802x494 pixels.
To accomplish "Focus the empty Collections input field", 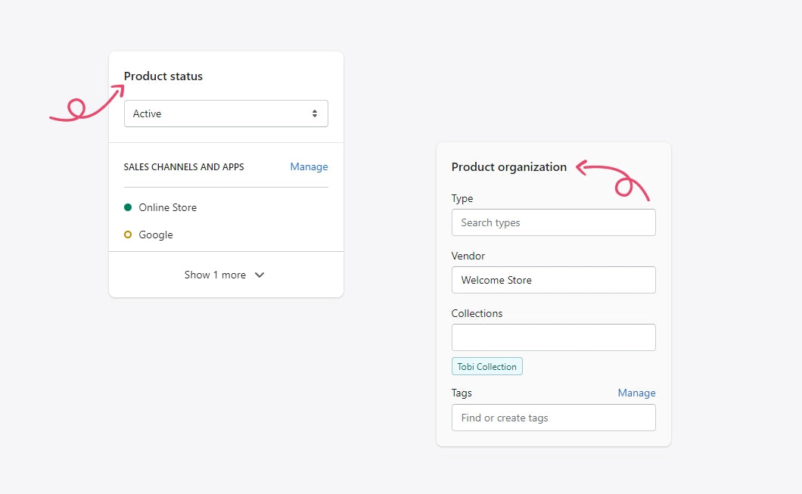I will pyautogui.click(x=553, y=337).
